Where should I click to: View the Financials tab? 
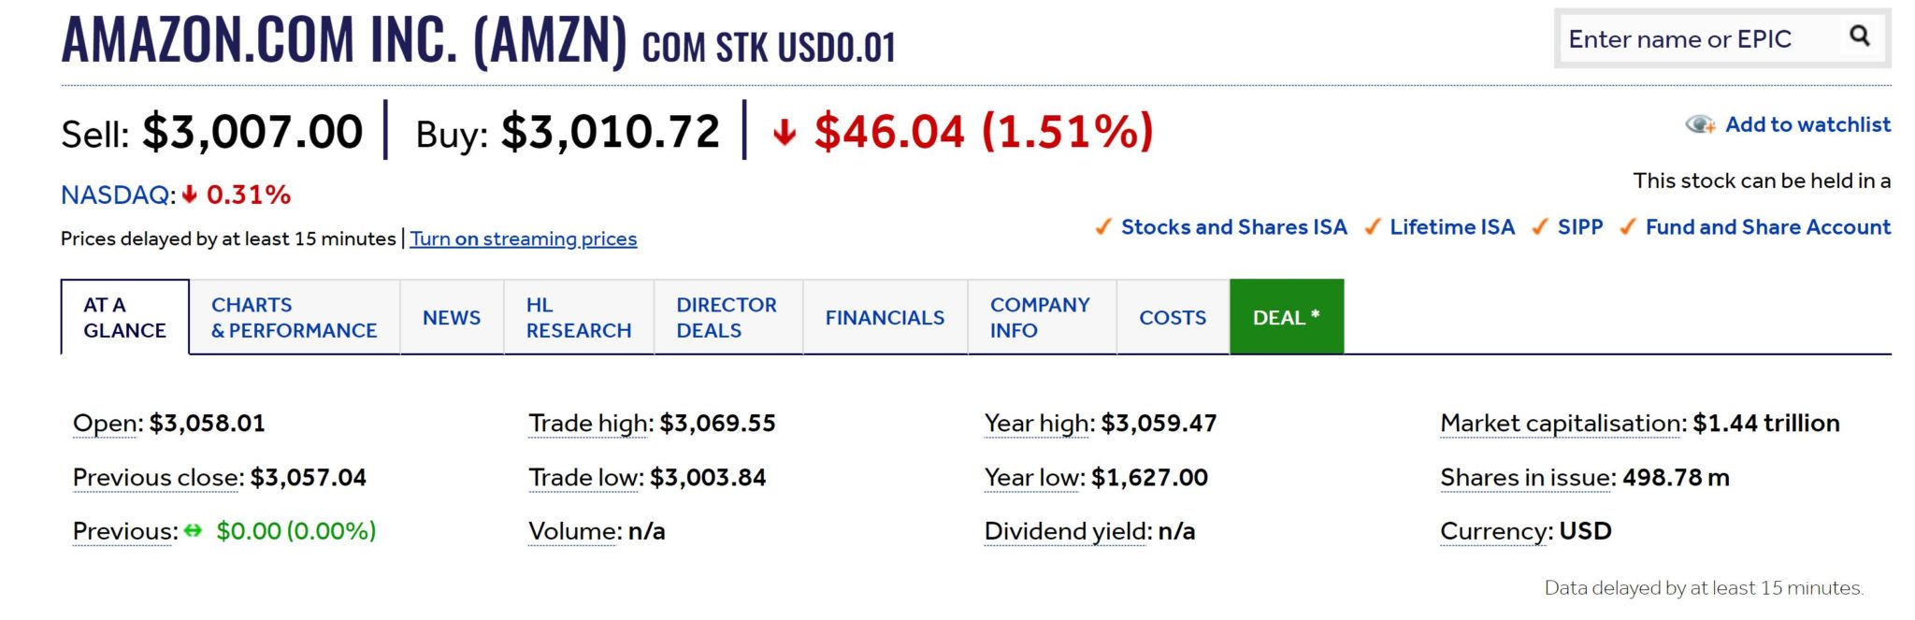click(885, 317)
